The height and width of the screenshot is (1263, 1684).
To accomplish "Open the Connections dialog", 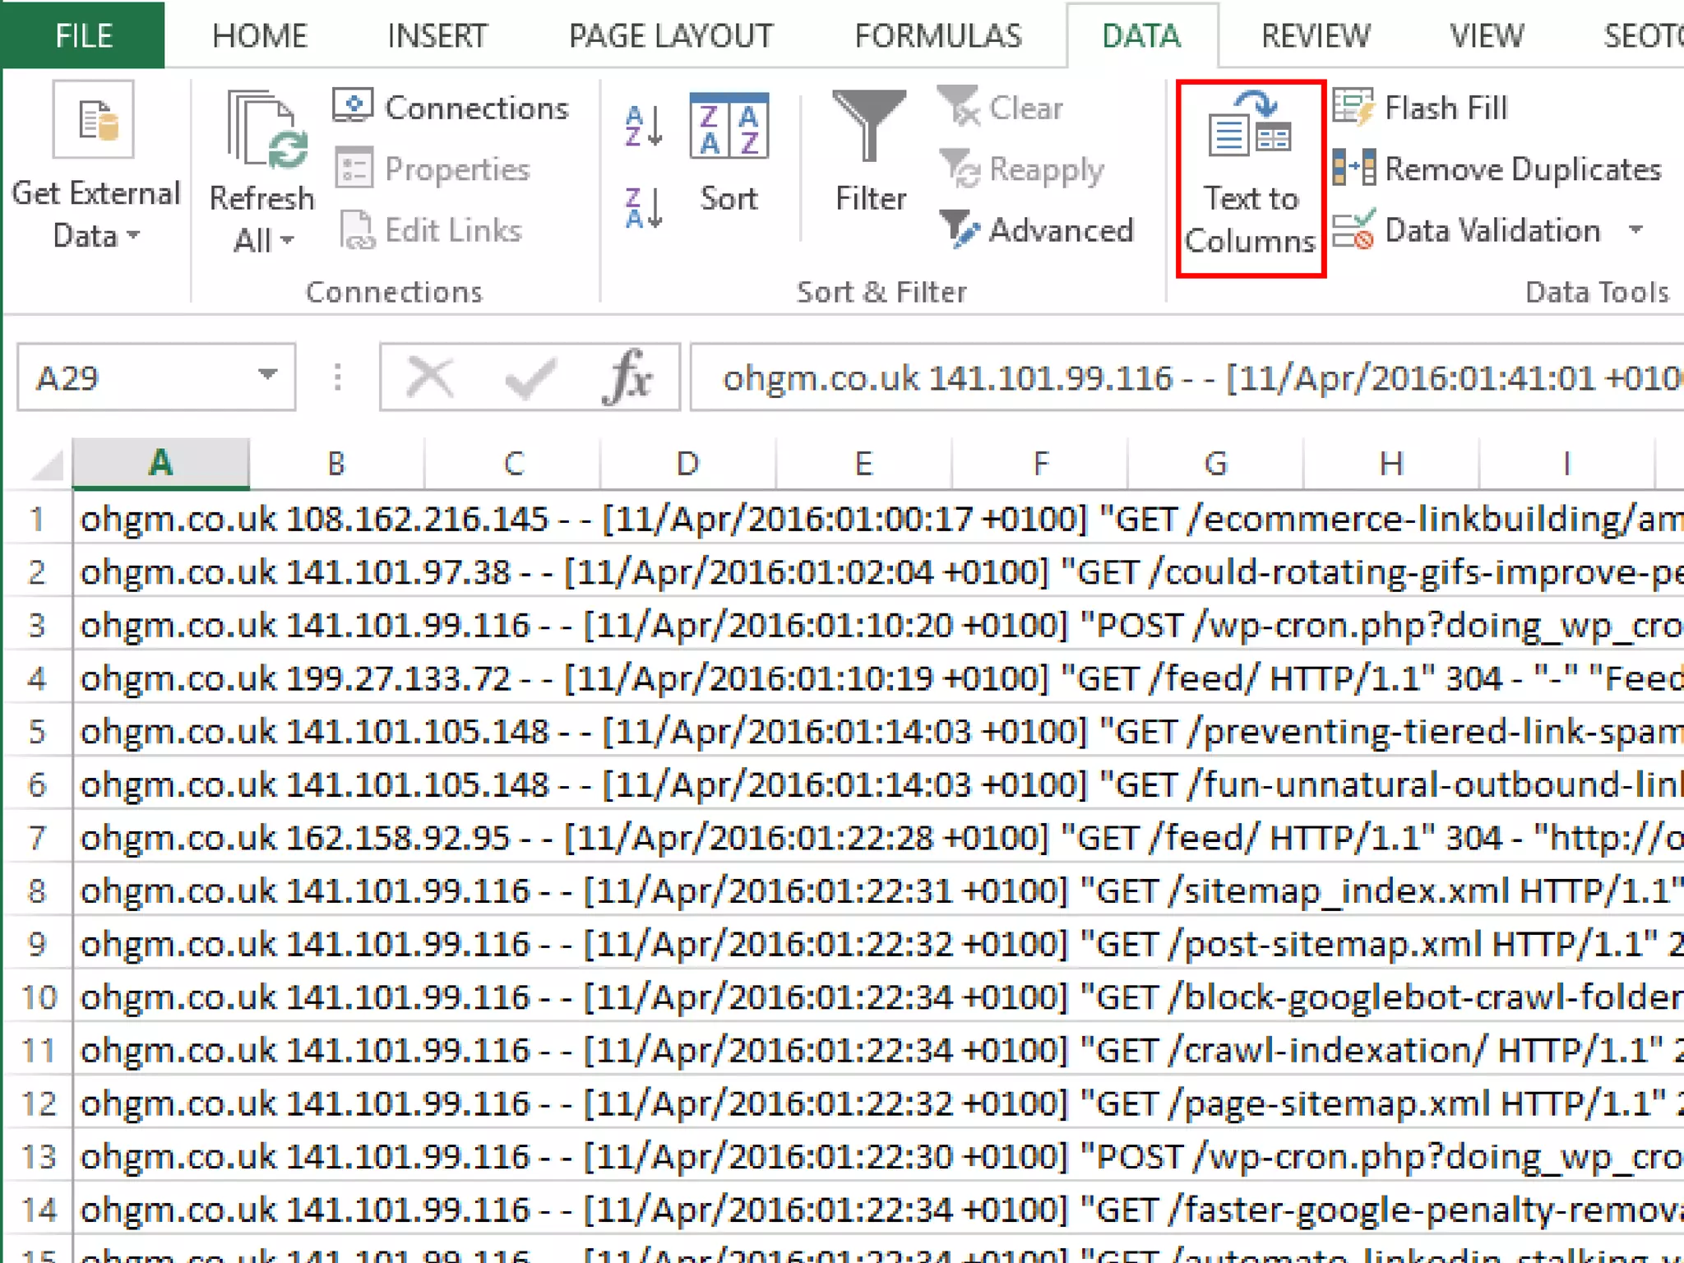I will (451, 108).
